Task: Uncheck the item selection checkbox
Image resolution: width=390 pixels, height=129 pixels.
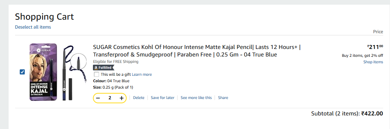Action: [22, 72]
